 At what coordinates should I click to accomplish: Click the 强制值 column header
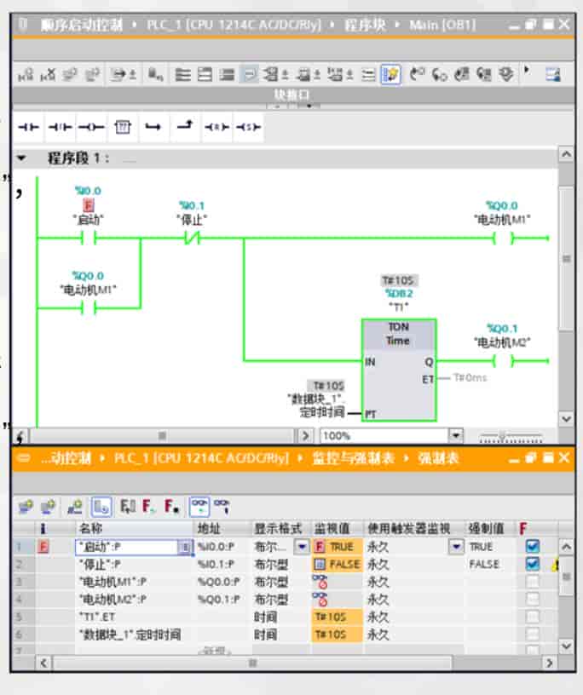coord(489,528)
